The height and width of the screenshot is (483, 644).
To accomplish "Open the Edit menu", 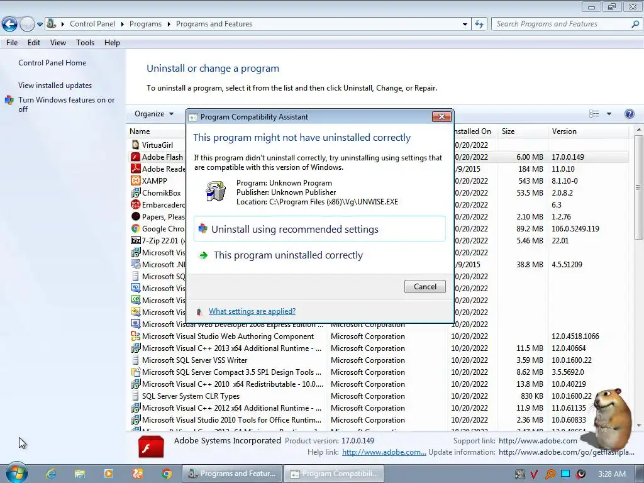I will click(34, 42).
